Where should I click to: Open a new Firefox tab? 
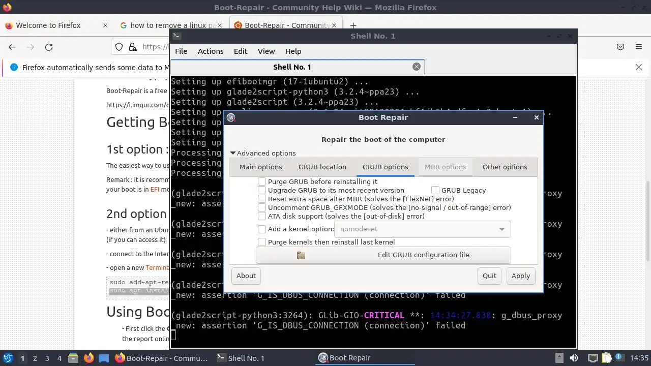point(353,25)
